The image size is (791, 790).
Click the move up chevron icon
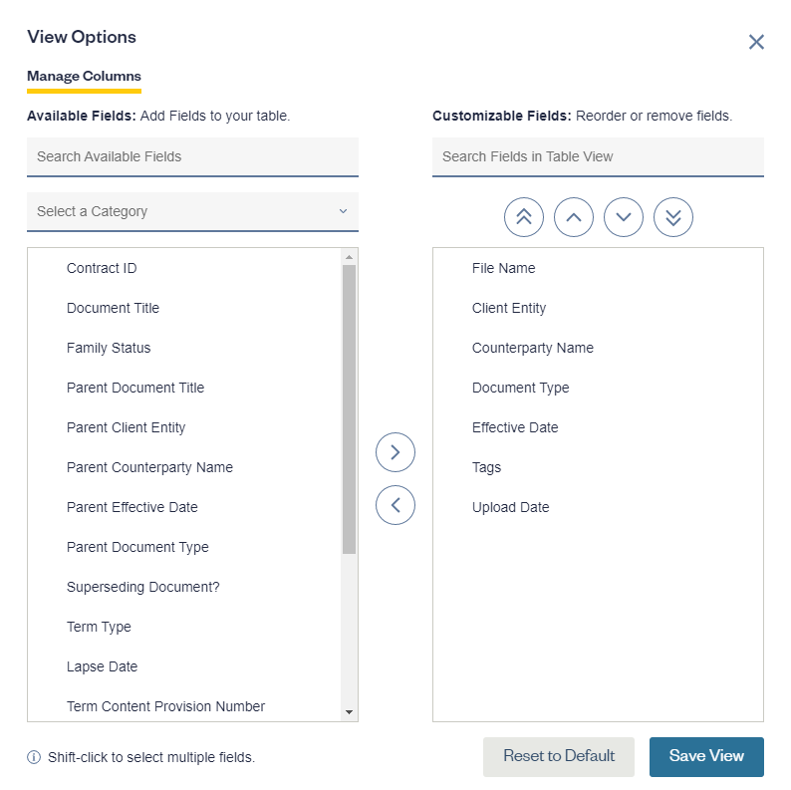[574, 217]
